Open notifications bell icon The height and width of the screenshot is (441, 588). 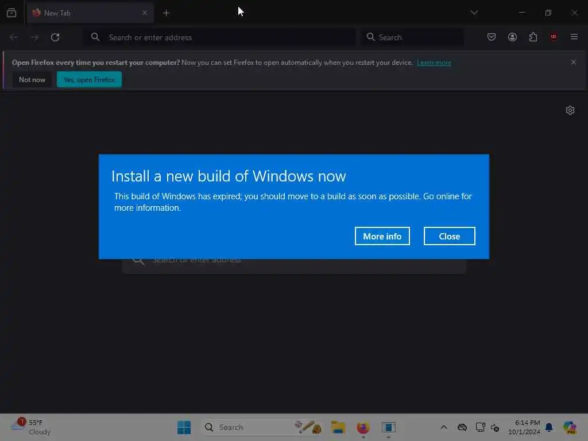point(549,427)
